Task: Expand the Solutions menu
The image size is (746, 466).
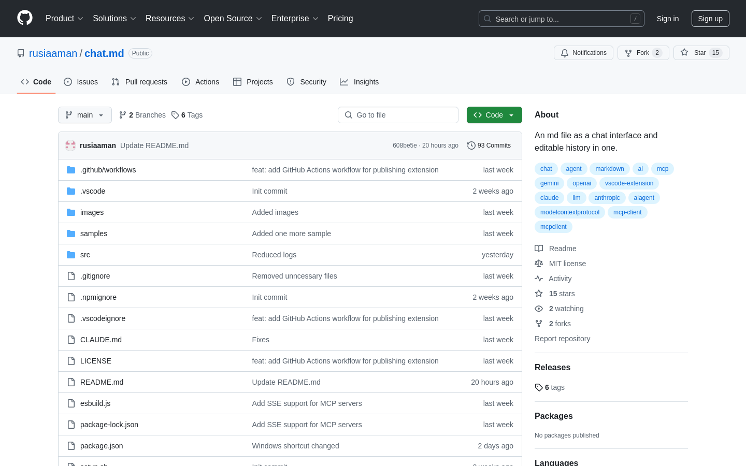Action: click(114, 18)
